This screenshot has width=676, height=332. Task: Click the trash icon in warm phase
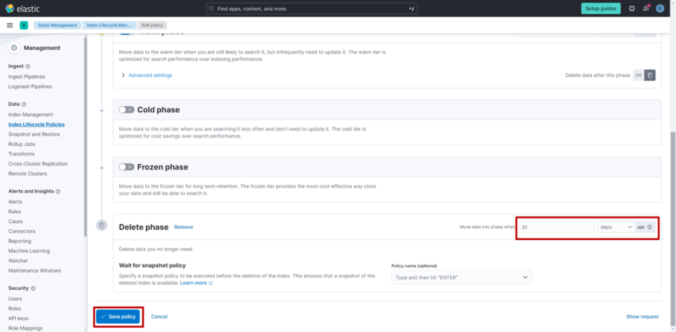(x=650, y=75)
